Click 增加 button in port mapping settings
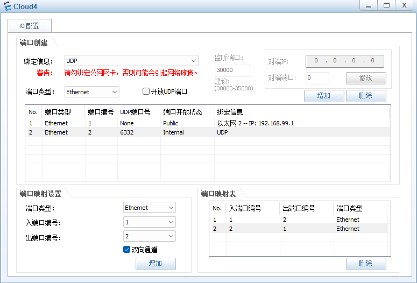Viewport: 417px width, 283px height. 155,264
